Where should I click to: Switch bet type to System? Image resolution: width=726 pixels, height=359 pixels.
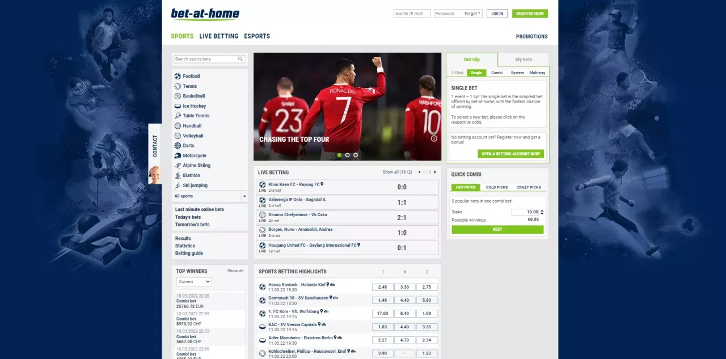pos(517,73)
